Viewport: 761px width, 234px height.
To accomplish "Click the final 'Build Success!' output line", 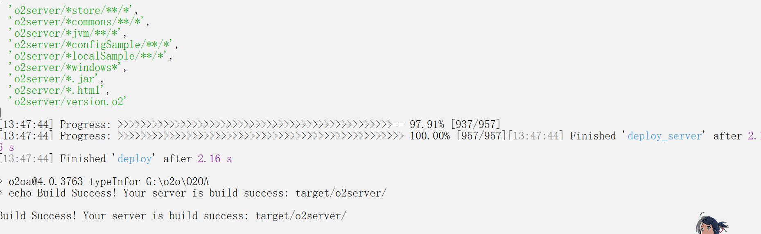I will click(x=173, y=216).
